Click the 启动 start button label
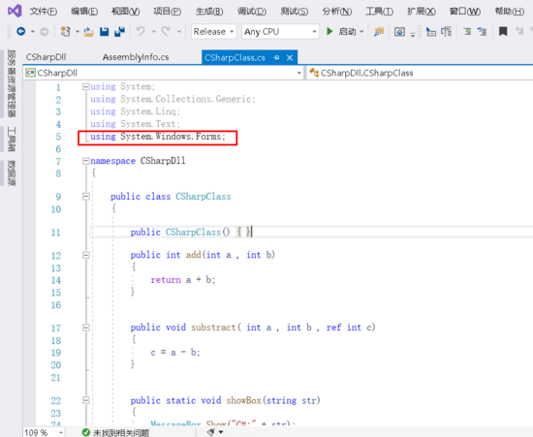 click(347, 32)
